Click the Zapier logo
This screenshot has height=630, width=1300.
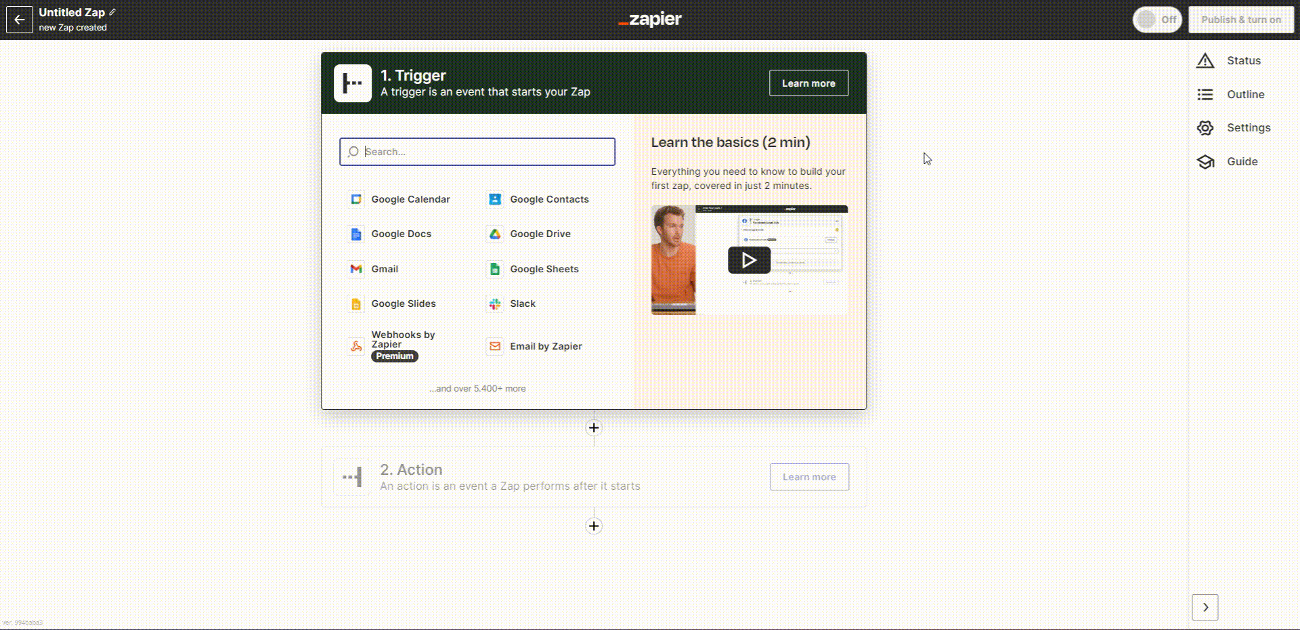pos(650,19)
